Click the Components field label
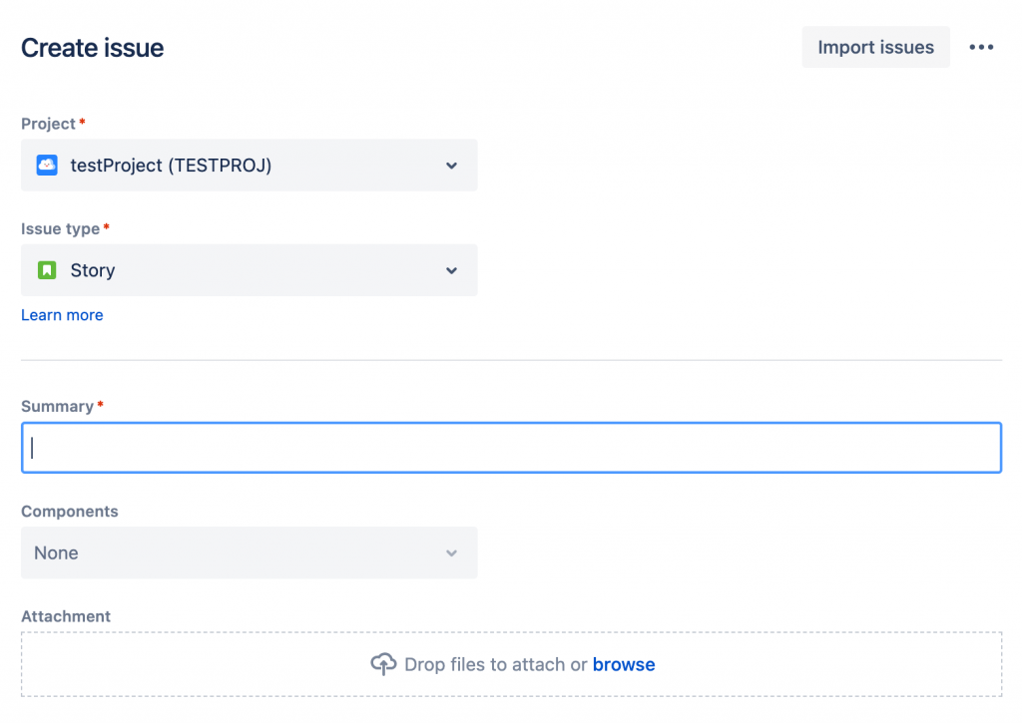 pyautogui.click(x=69, y=512)
